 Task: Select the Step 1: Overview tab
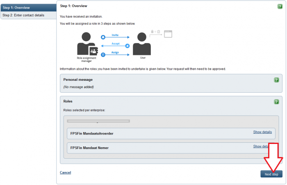point(28,7)
